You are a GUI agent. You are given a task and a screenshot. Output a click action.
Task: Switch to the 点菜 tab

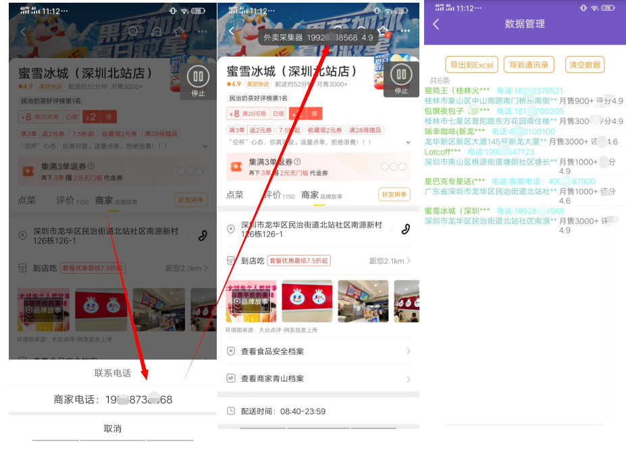point(235,195)
